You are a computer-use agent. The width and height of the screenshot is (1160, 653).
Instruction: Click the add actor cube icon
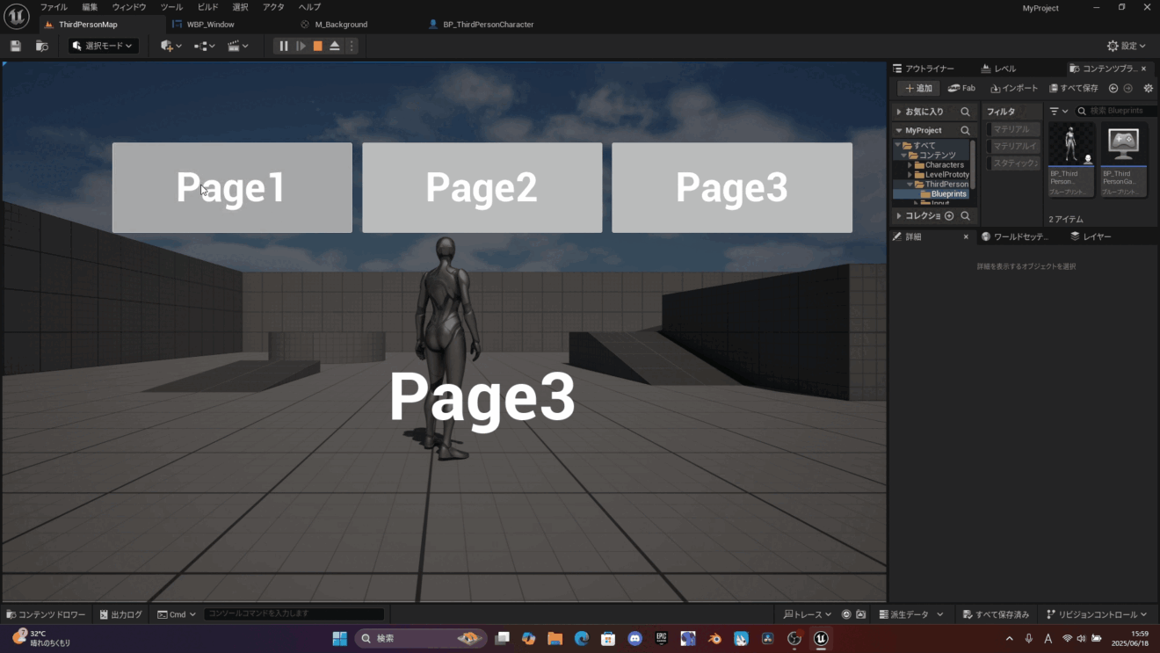(x=166, y=45)
